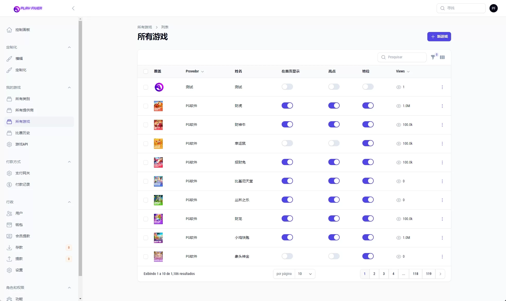Open 设置 gear item in sidebar
This screenshot has height=301, width=506.
pyautogui.click(x=39, y=270)
